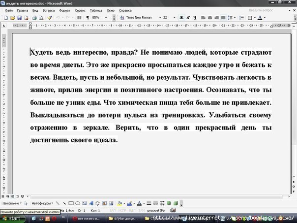Image resolution: width=297 pixels, height=223 pixels.
Task: Open the Arrow Style options
Action: [x=162, y=203]
